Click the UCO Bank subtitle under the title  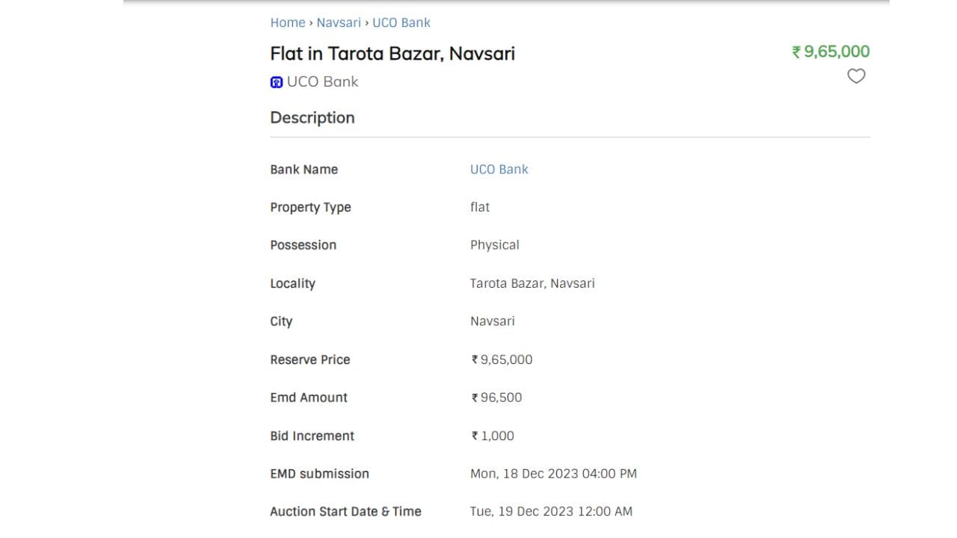pyautogui.click(x=322, y=81)
